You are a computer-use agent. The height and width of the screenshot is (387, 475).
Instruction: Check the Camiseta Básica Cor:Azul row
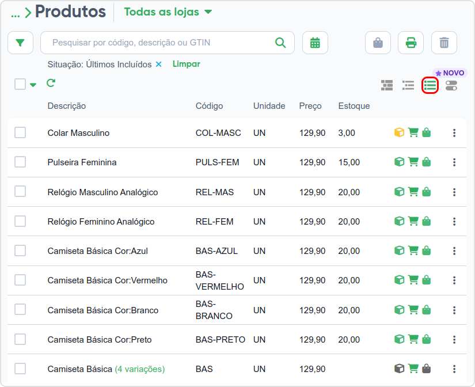(x=20, y=251)
